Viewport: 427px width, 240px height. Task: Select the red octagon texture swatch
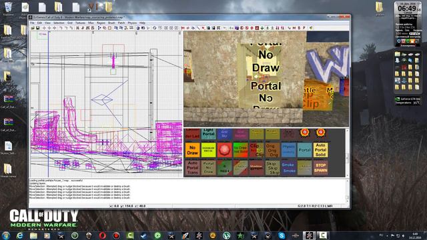(x=224, y=150)
